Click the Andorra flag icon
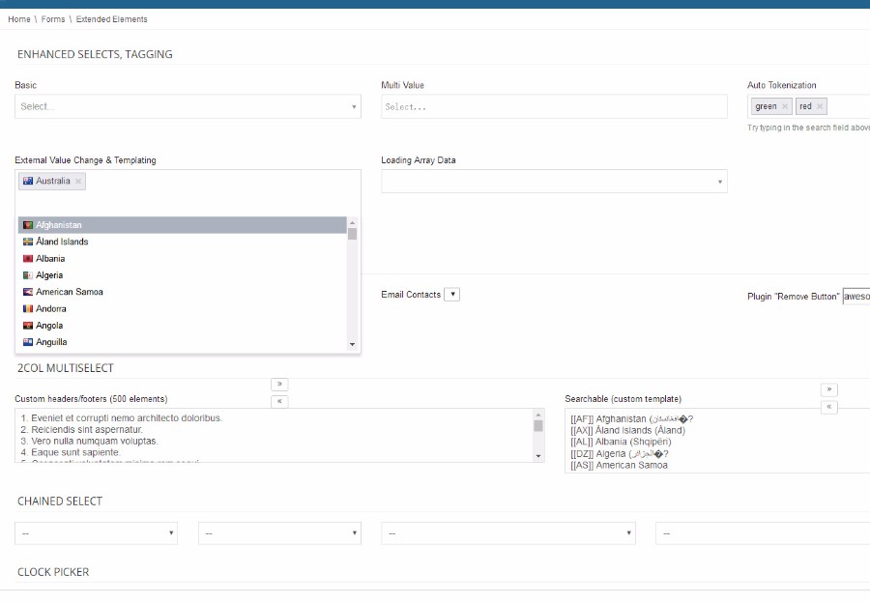This screenshot has width=870, height=602. 28,308
